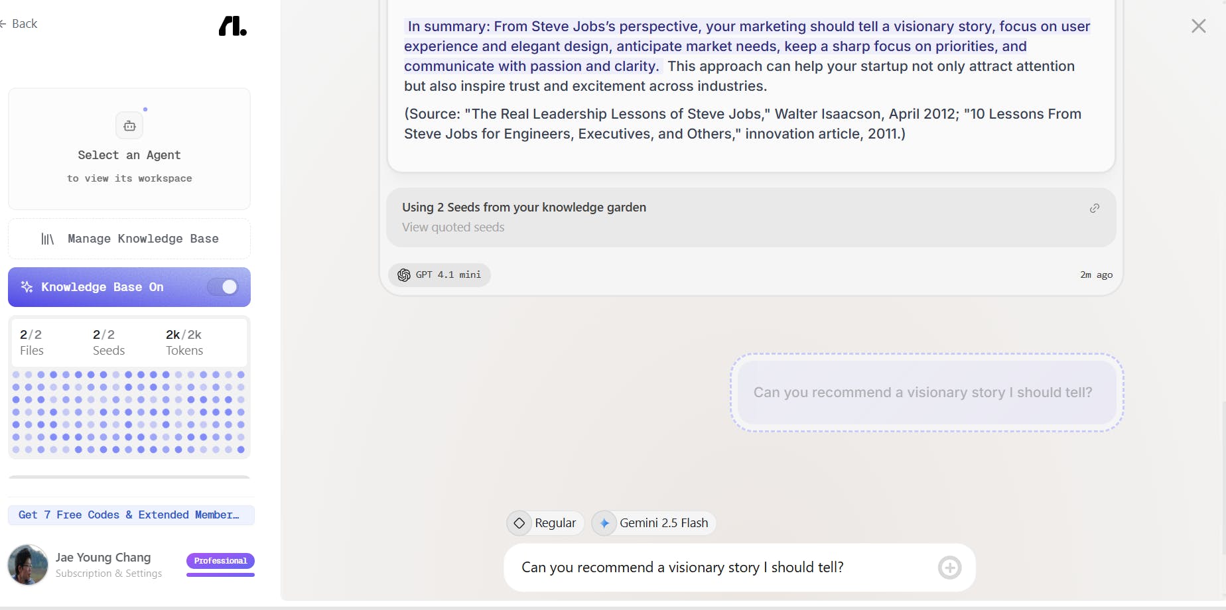Screen dimensions: 1226x610
Task: Click the diamond icon beside Regular
Action: point(519,523)
